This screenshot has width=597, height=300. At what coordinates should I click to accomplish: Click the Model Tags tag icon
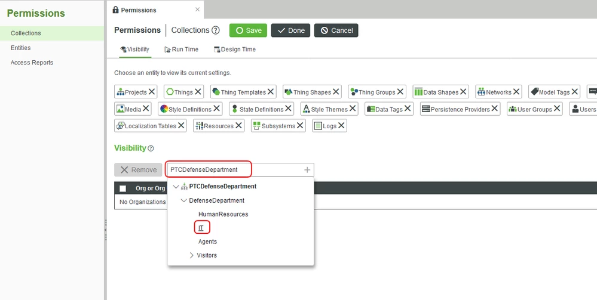(535, 92)
